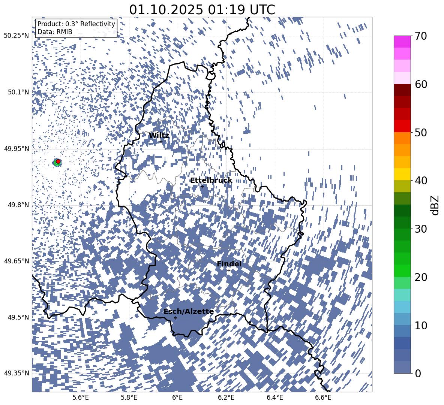Viewport: 444px width, 405px height.
Task: Click the 0 tick label on colorbar
Action: (x=418, y=373)
